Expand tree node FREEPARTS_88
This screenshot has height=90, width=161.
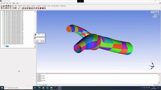3,29
